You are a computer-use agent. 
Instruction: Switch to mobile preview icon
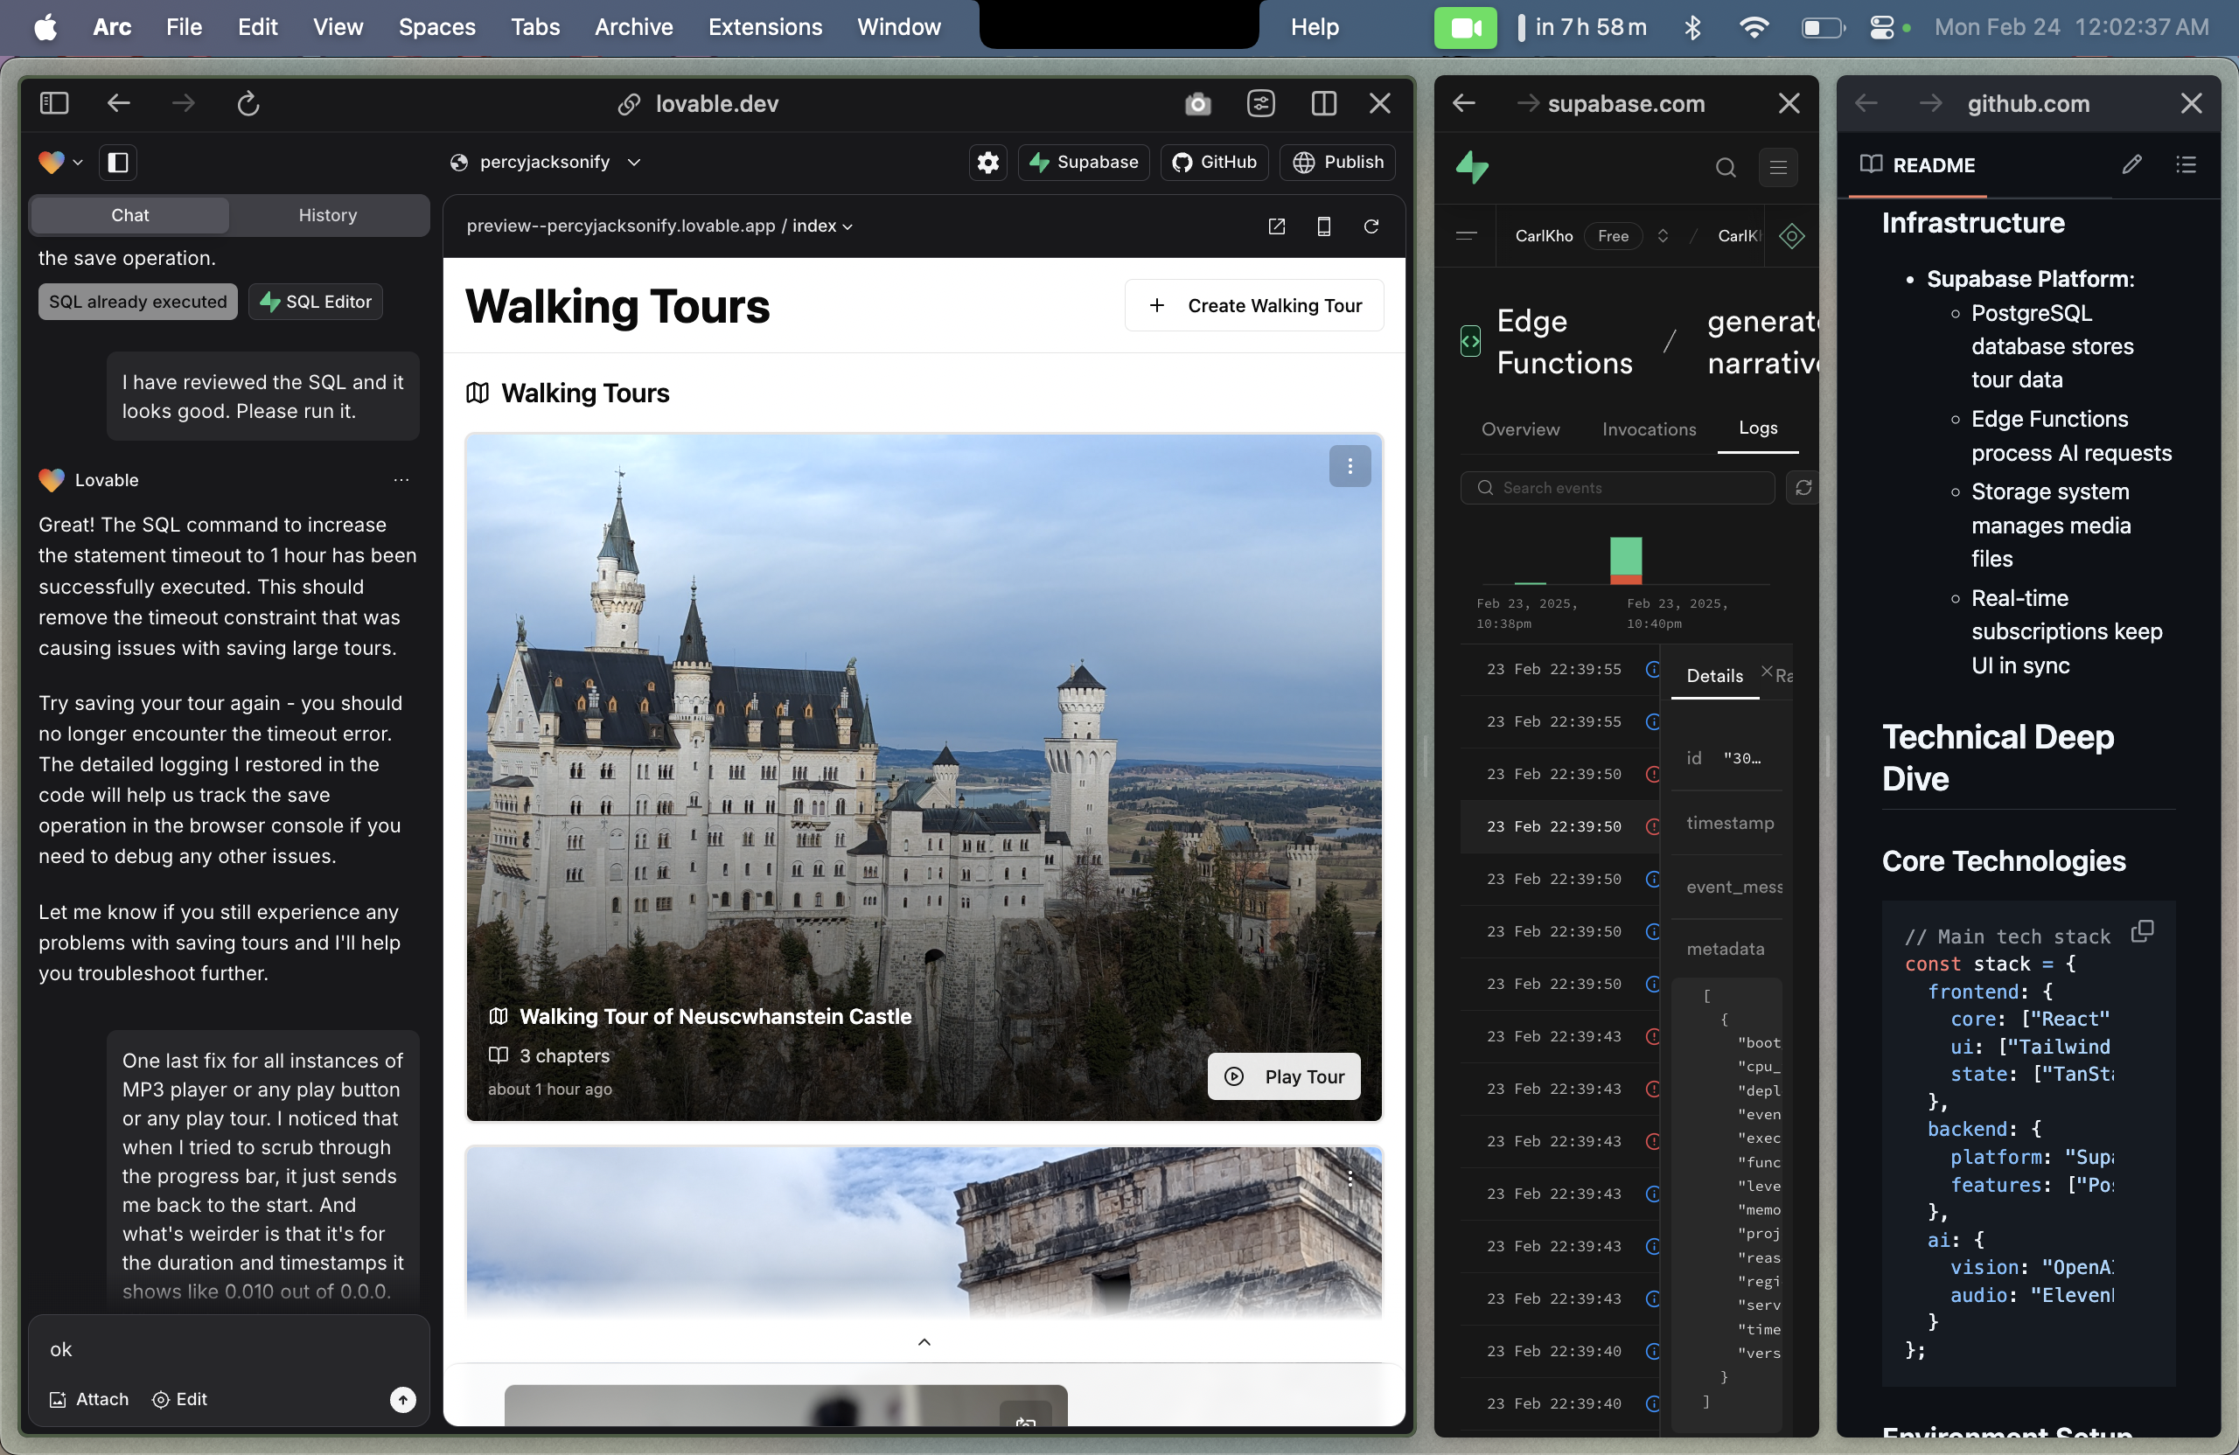pyautogui.click(x=1322, y=226)
